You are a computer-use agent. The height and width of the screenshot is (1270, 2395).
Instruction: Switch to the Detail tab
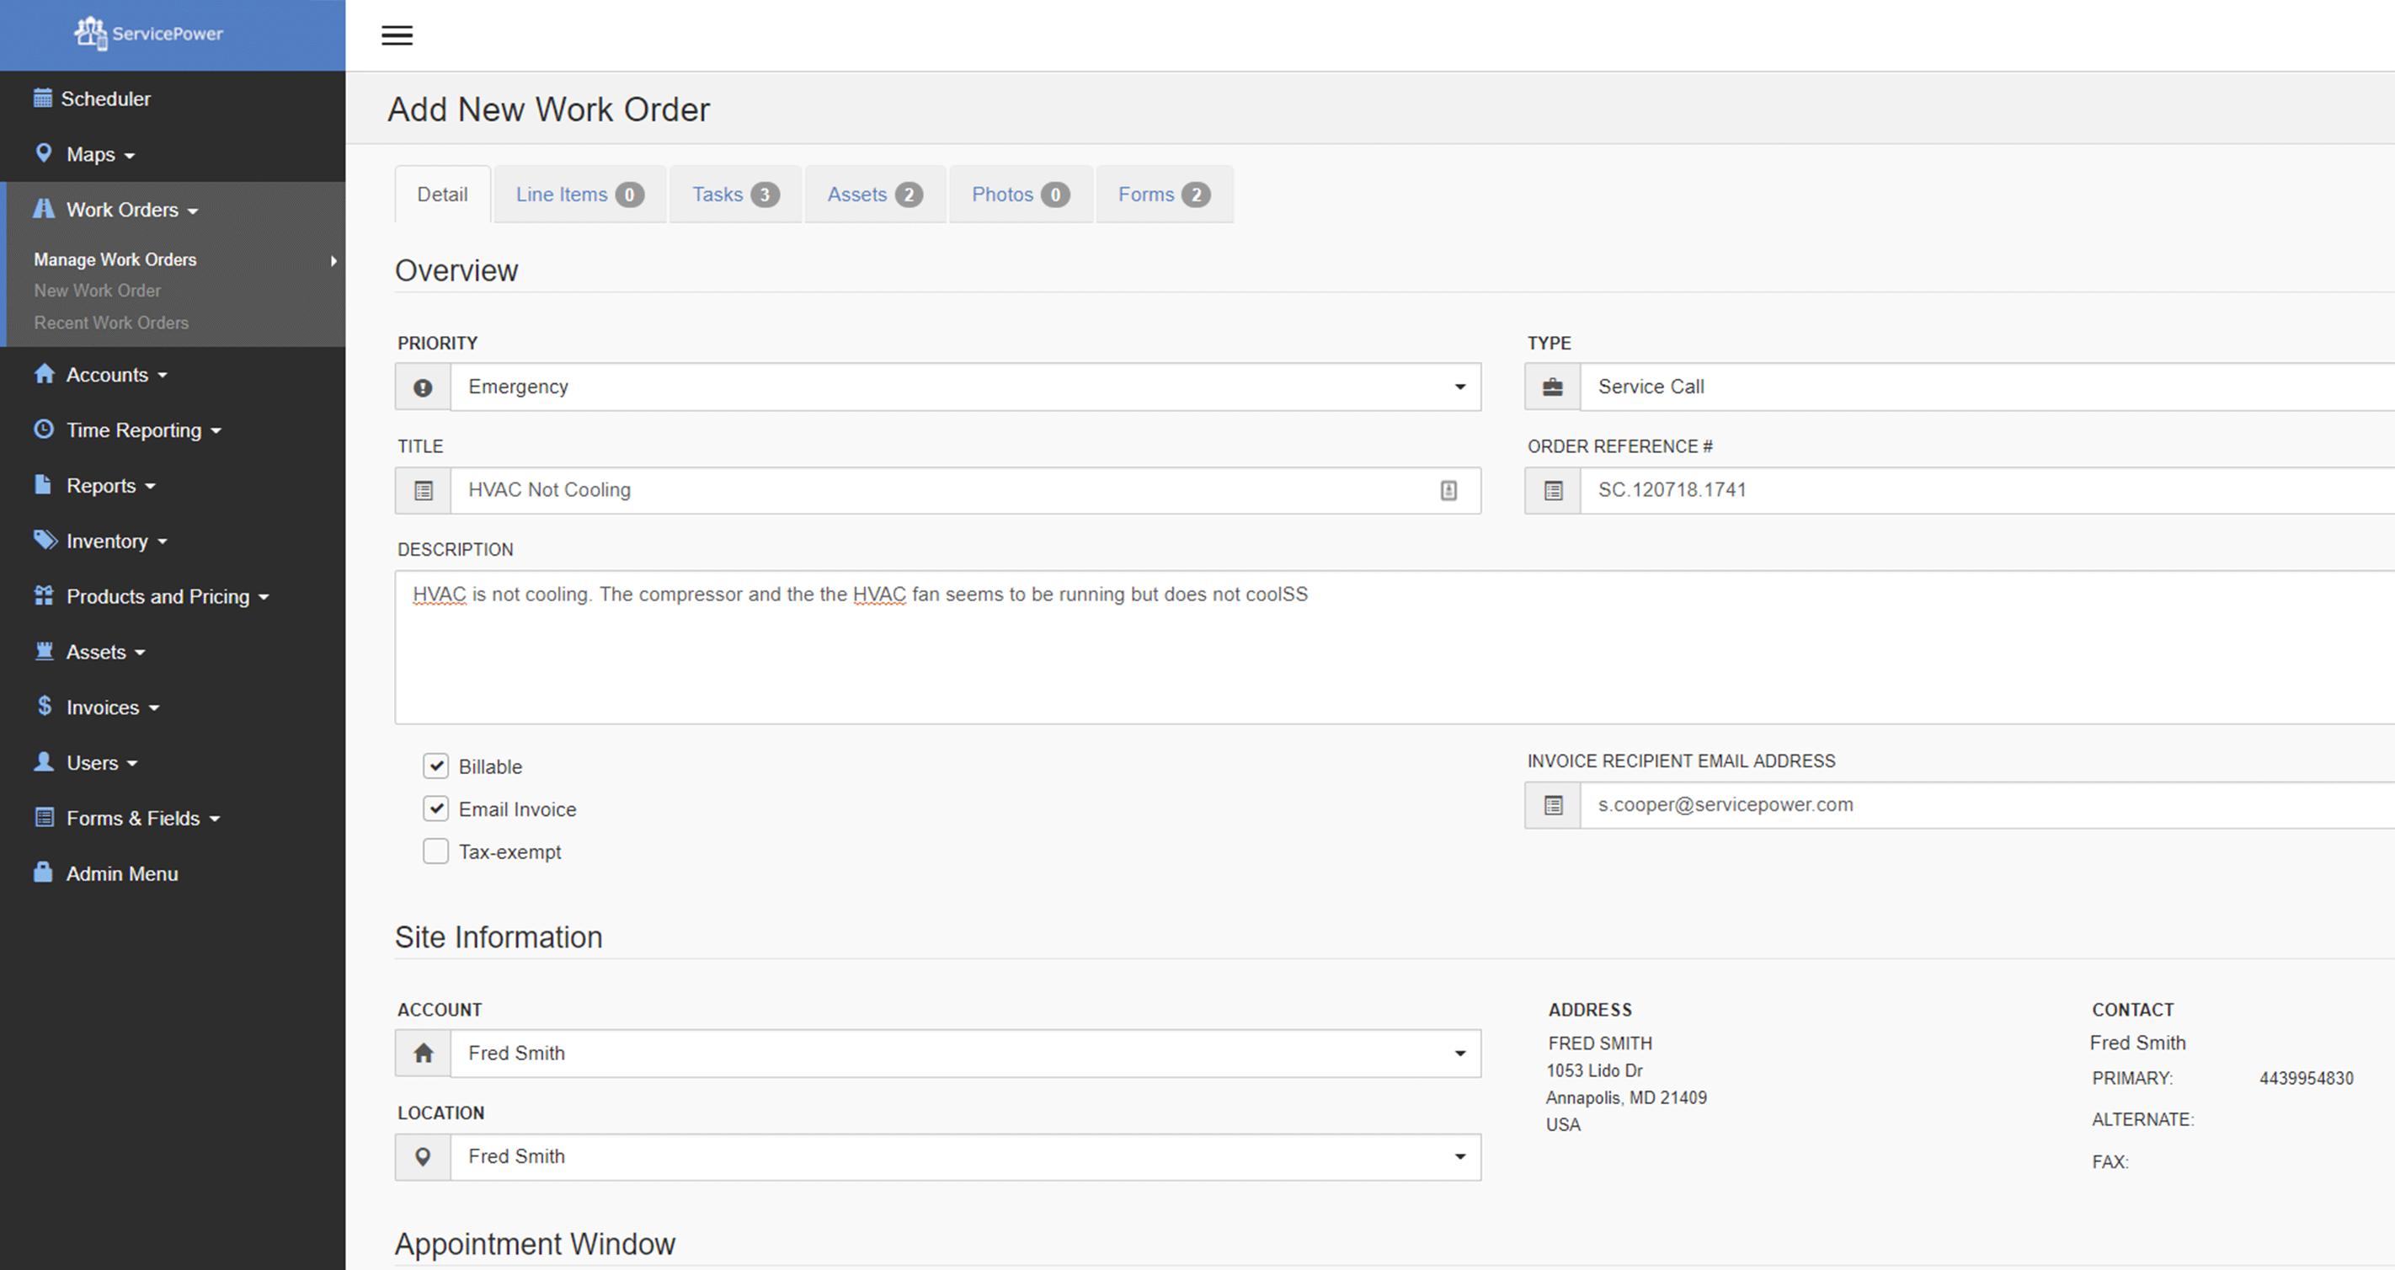443,195
